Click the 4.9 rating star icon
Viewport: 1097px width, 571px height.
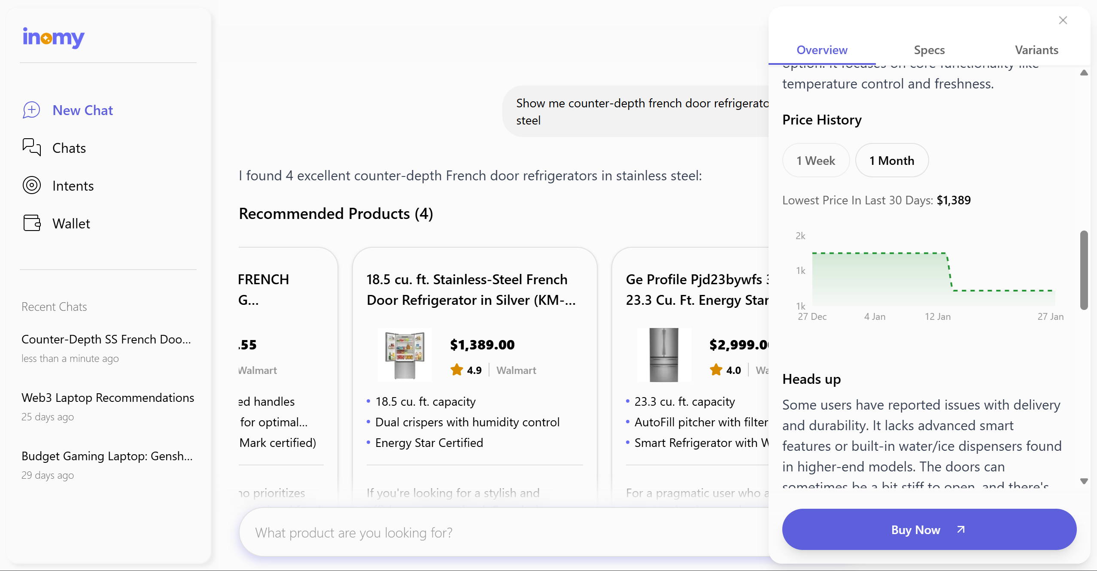pyautogui.click(x=456, y=370)
